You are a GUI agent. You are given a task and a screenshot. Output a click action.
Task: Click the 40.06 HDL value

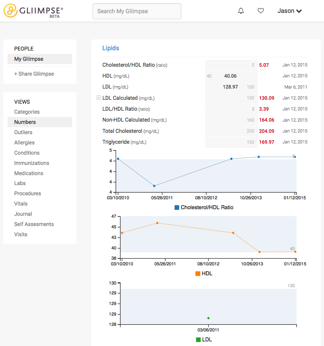click(230, 76)
